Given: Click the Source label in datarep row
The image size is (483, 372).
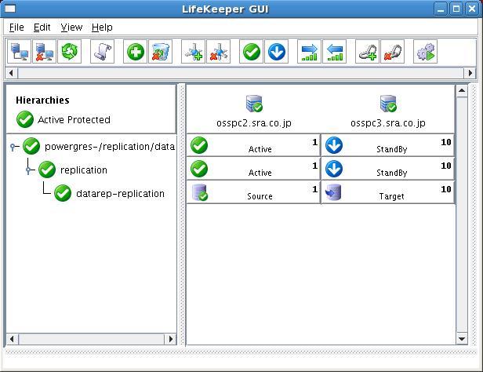Looking at the screenshot, I should pos(260,196).
